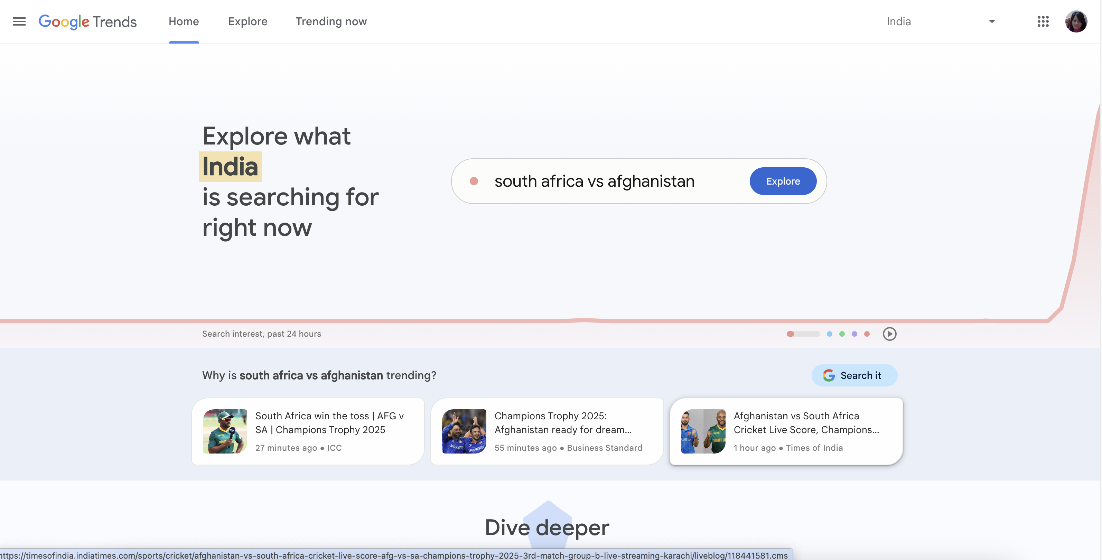Open the account profile avatar
This screenshot has width=1102, height=560.
pyautogui.click(x=1076, y=21)
